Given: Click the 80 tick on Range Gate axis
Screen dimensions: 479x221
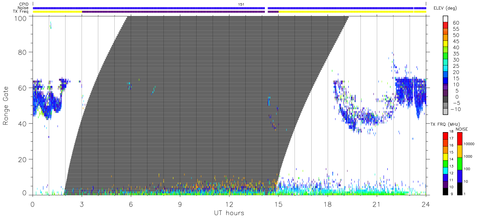Looking at the screenshot, I should pyautogui.click(x=22, y=52).
